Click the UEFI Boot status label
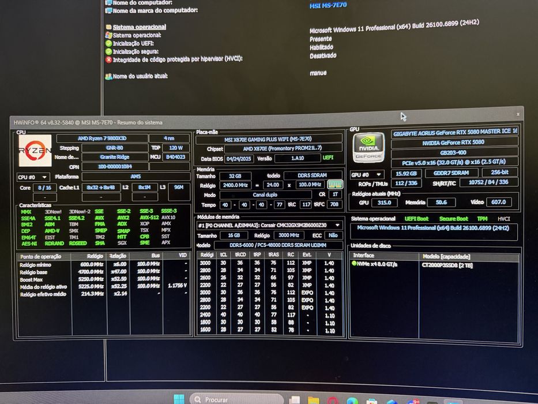The height and width of the screenshot is (404, 538). (416, 219)
